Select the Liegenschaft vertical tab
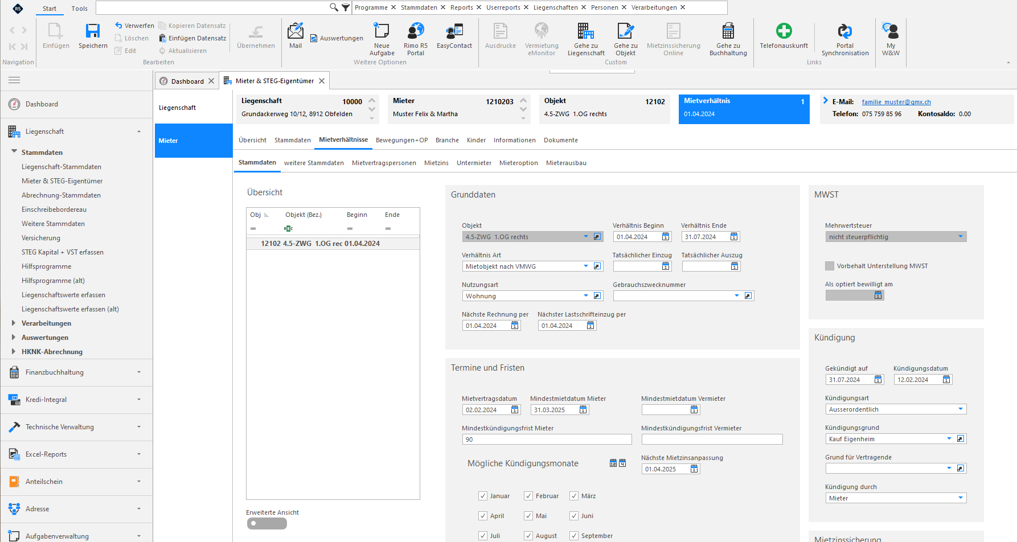This screenshot has width=1017, height=542. point(194,108)
